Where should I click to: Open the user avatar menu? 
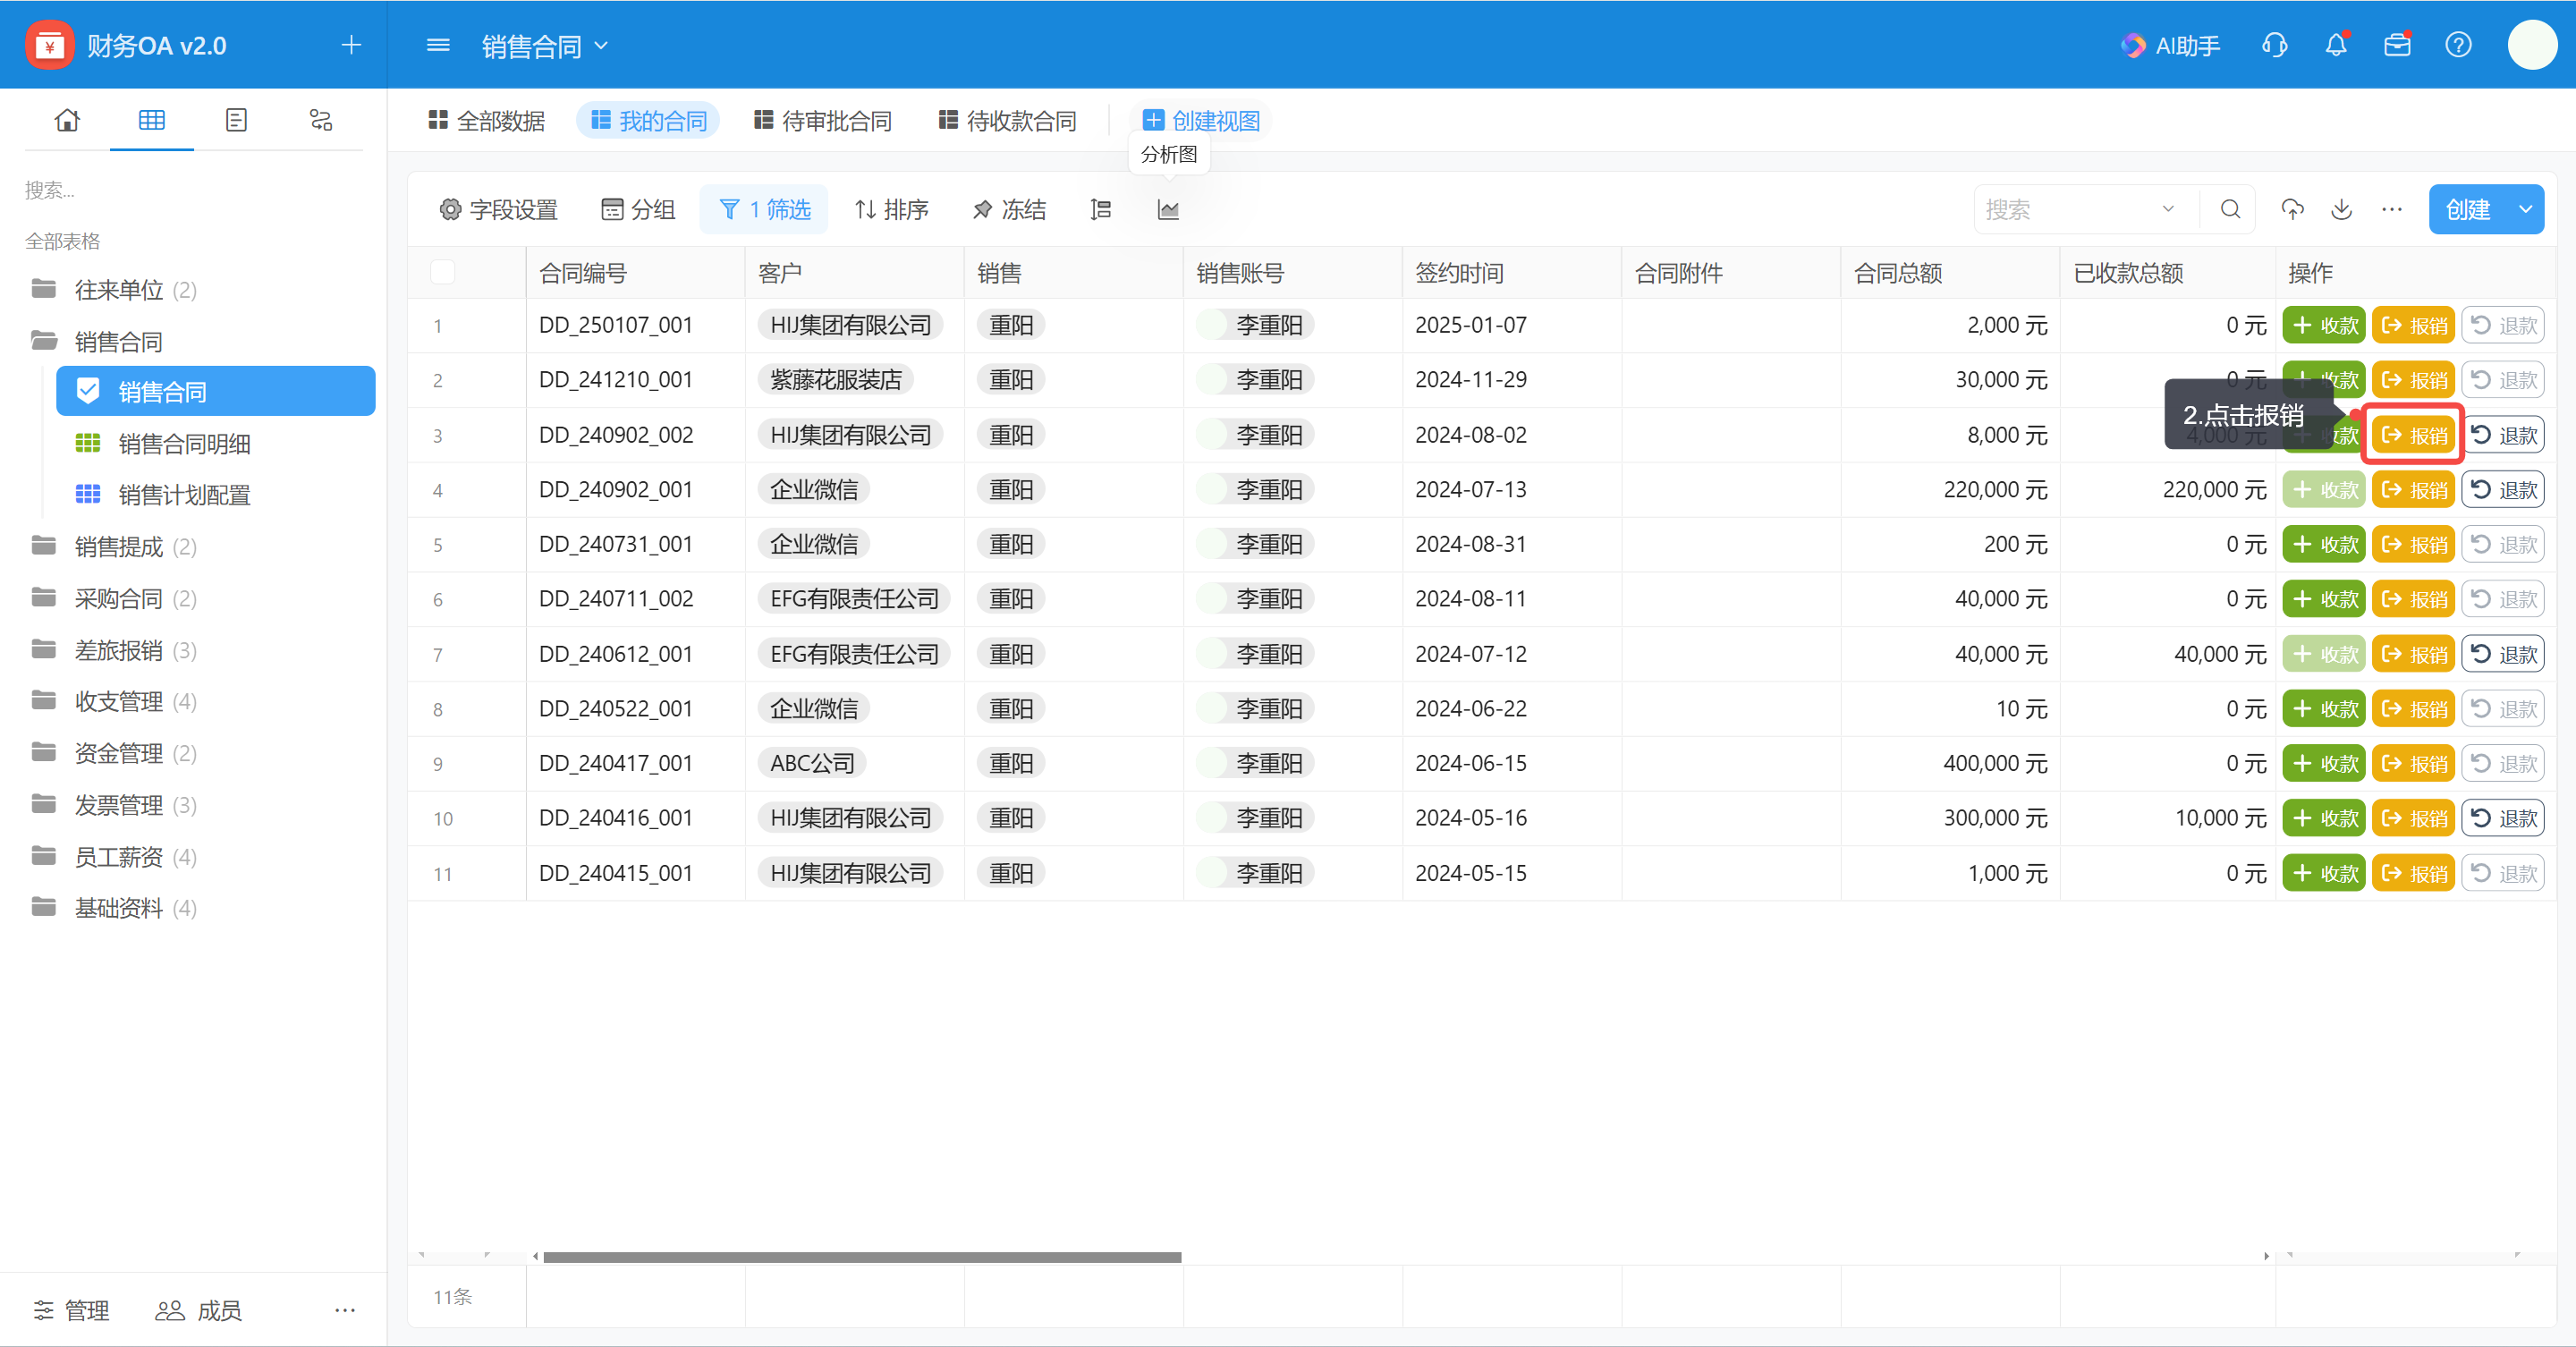coord(2532,45)
